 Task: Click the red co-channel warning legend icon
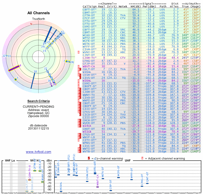click(x=89, y=158)
